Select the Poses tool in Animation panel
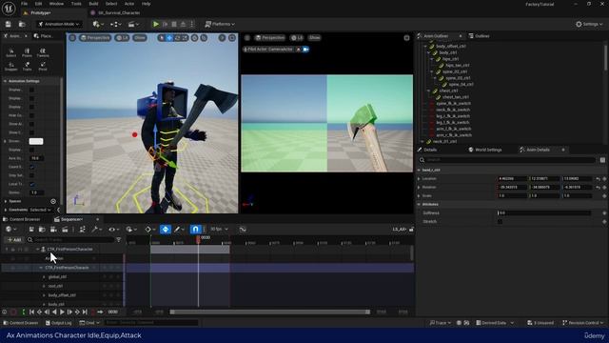Viewport: 609px width, 343px height. tap(27, 53)
